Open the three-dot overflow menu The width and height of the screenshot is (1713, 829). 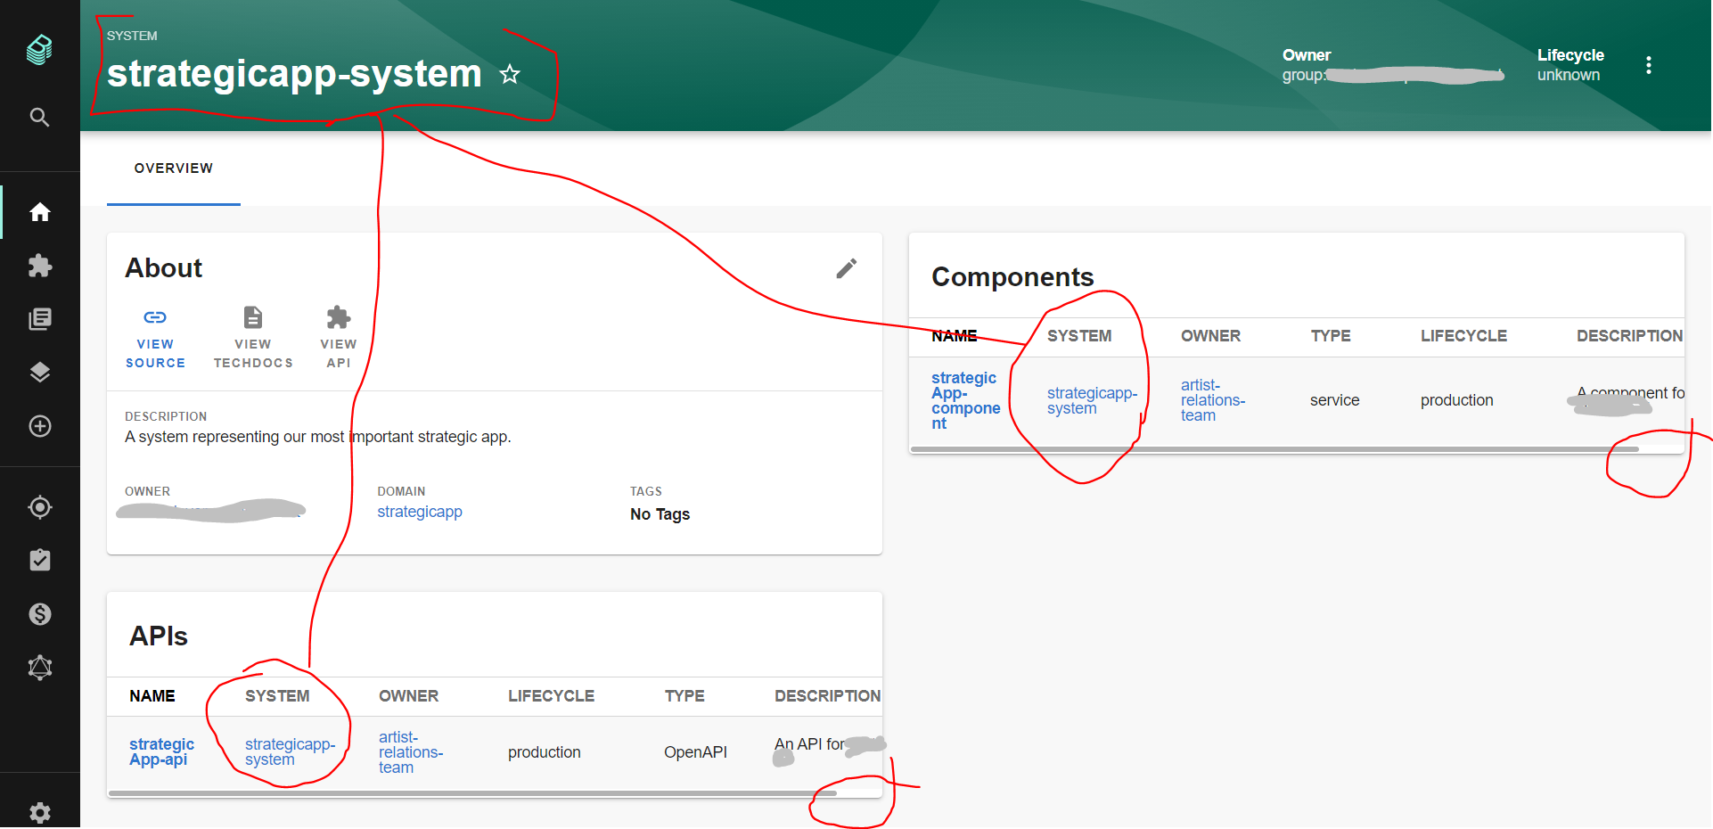[1649, 64]
